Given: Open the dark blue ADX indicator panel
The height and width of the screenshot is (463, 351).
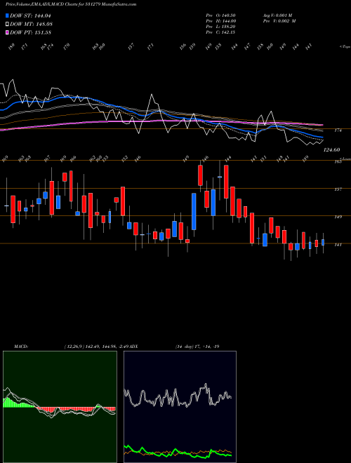Looking at the screenshot, I should pyautogui.click(x=180, y=407).
